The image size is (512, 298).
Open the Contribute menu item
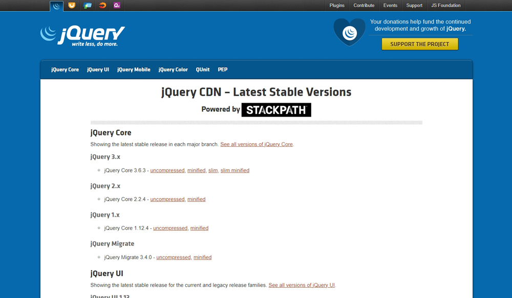[x=364, y=6]
